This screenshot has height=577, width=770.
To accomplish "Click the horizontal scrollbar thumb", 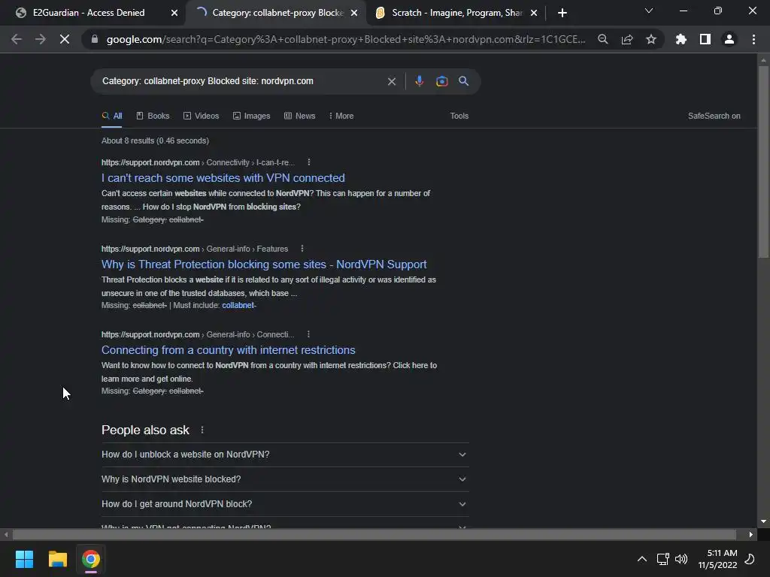I will [x=374, y=534].
